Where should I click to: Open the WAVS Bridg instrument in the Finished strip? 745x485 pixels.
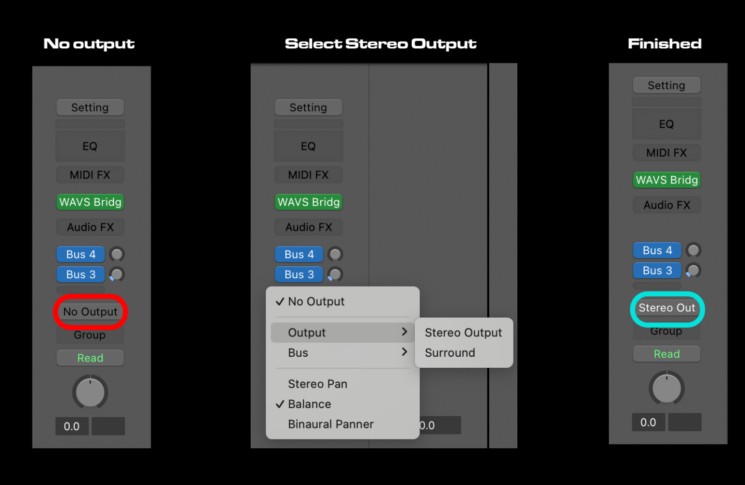667,180
